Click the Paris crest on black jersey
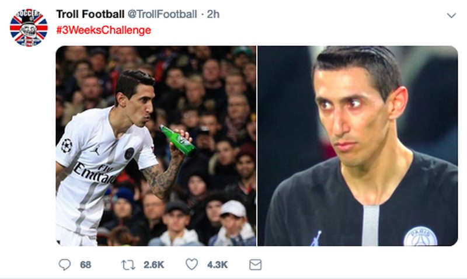This screenshot has height=279, width=467. (420, 236)
